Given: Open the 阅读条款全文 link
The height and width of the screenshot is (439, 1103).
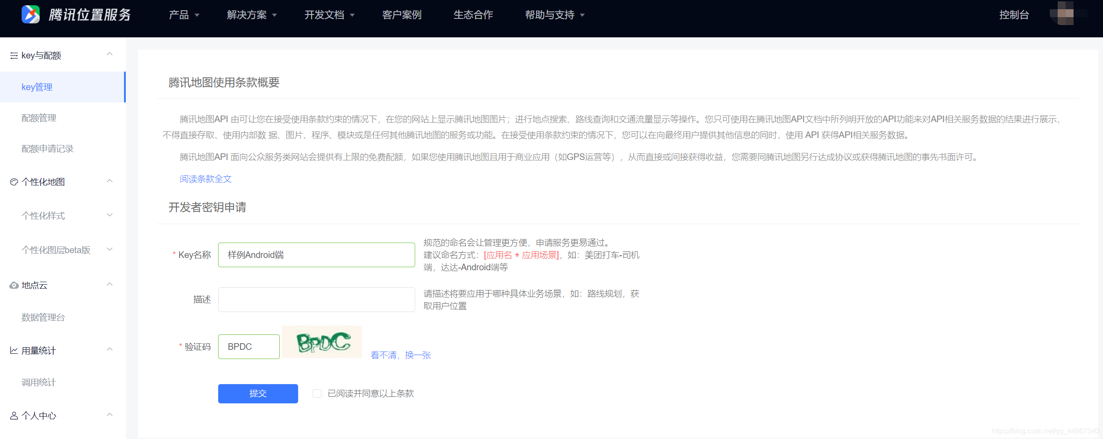Looking at the screenshot, I should [x=205, y=179].
